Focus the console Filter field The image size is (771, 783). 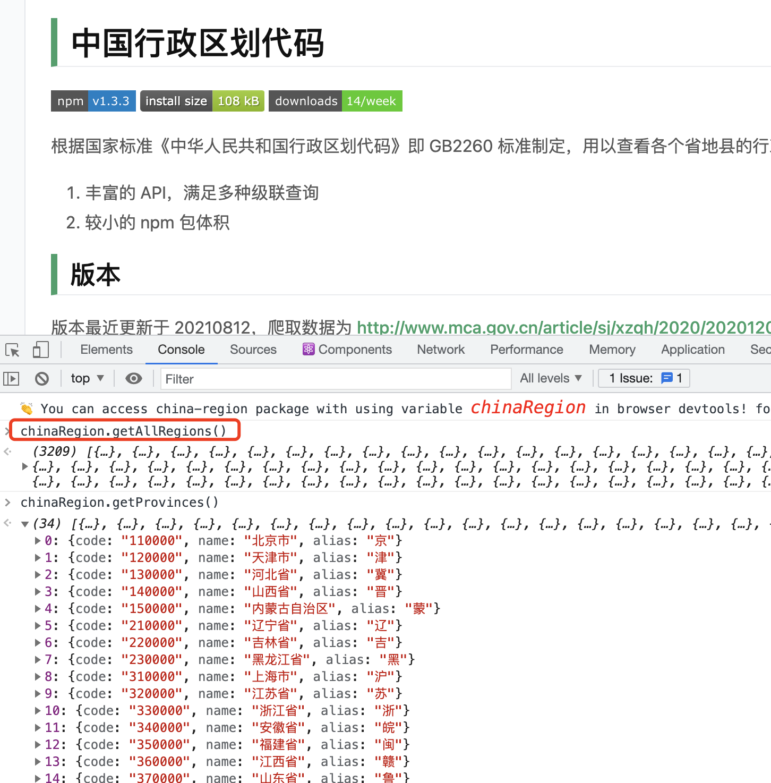click(x=336, y=379)
